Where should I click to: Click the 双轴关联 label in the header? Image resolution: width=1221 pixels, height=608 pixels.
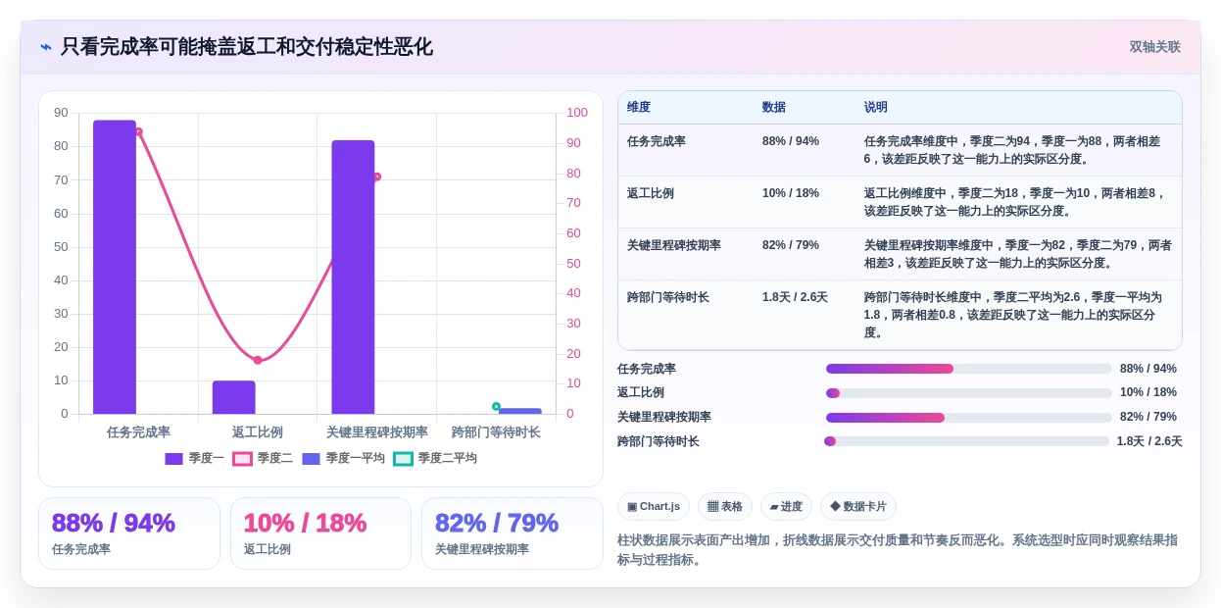[x=1154, y=47]
